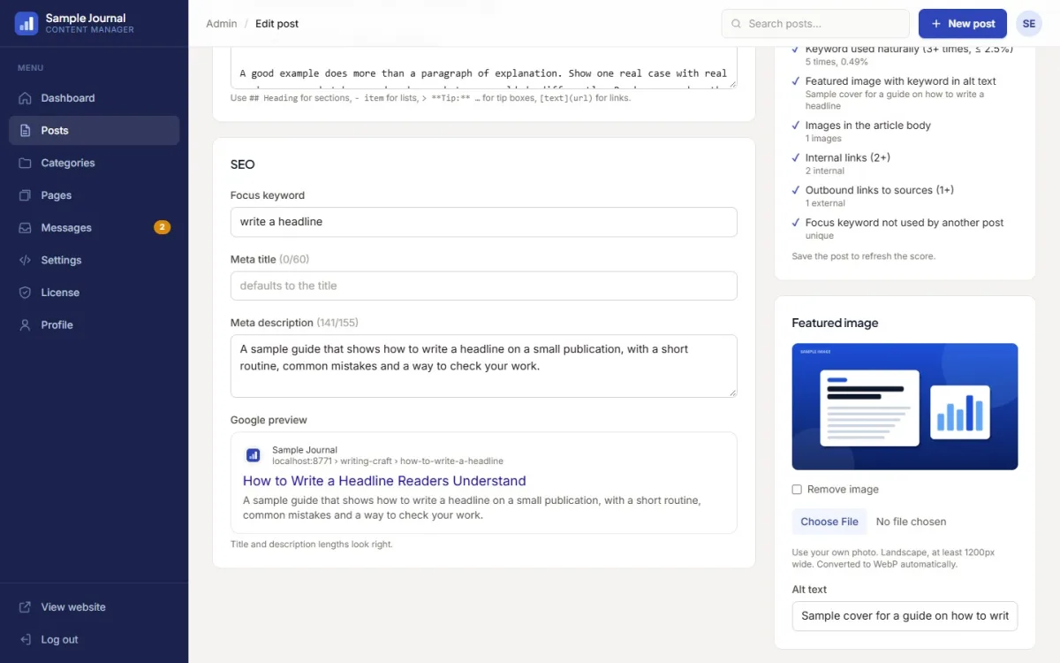Click the '5 times, 0.49%' text
Image resolution: width=1060 pixels, height=663 pixels.
point(837,62)
